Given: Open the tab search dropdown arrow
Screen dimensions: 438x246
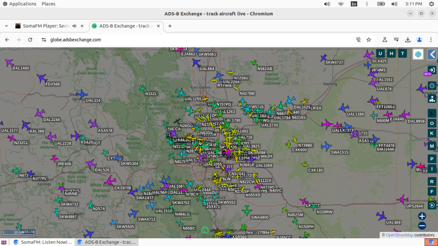Looking at the screenshot, I should pyautogui.click(x=6, y=26).
